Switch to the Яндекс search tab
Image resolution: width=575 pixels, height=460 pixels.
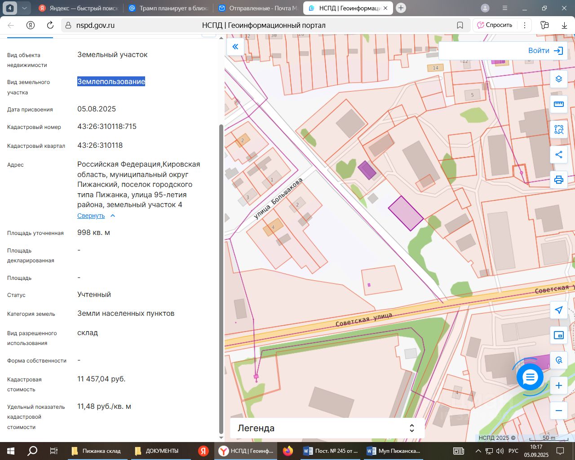tap(79, 8)
